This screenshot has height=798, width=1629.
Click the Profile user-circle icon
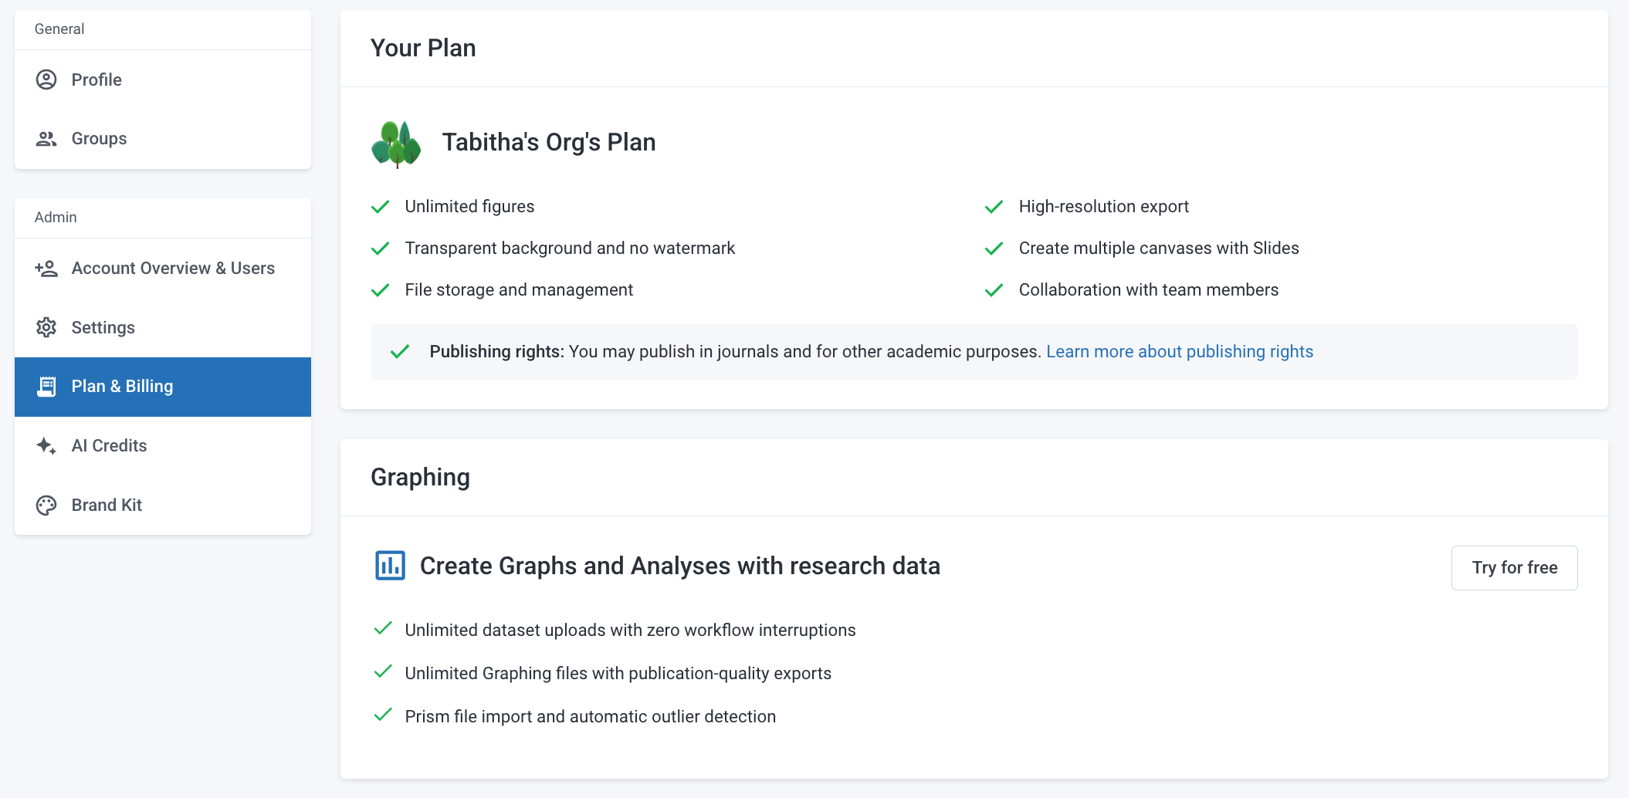point(46,79)
